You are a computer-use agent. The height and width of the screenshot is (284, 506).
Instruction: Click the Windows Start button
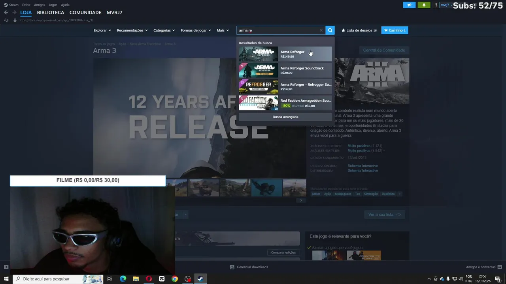coord(6,279)
